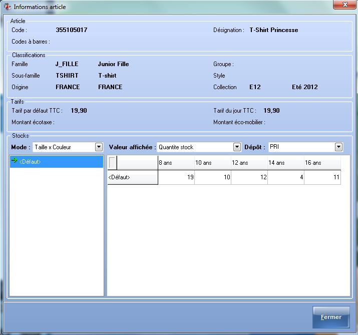
Task: Click the Fermer button
Action: pos(331,317)
